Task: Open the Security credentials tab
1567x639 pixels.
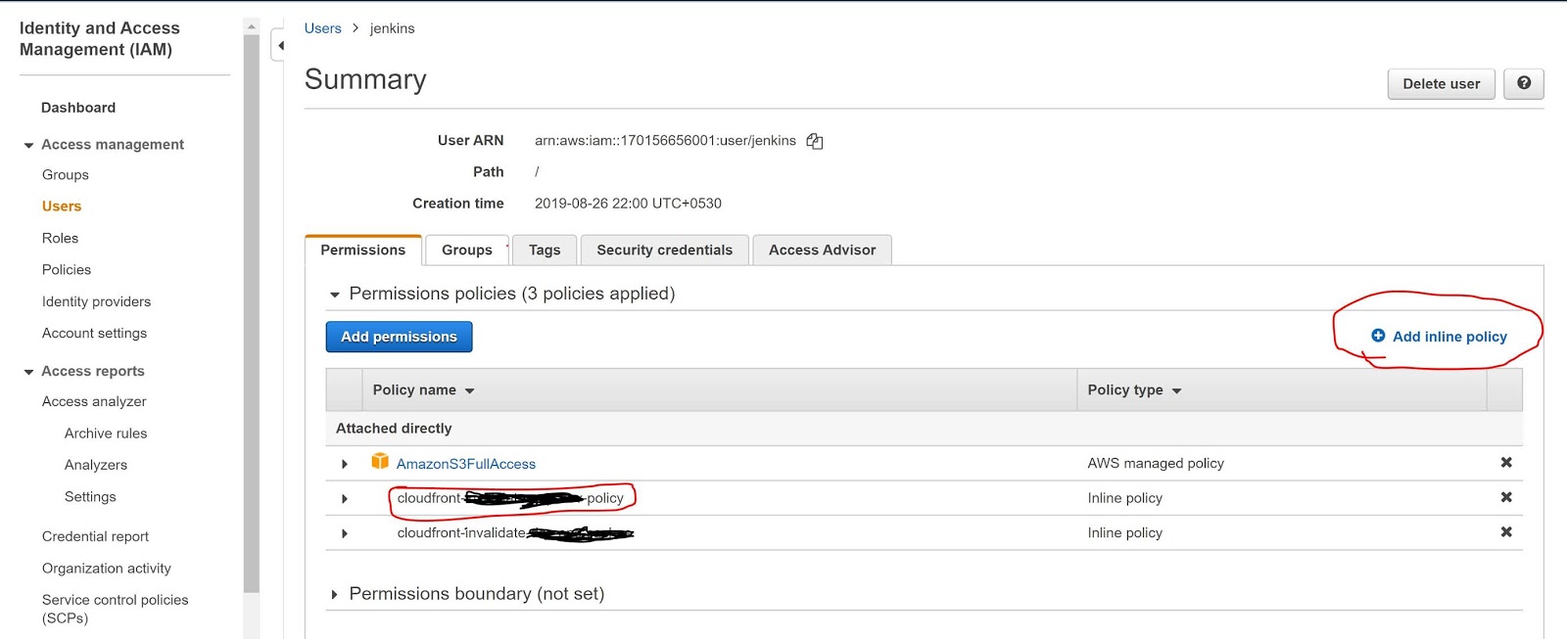Action: tap(664, 250)
